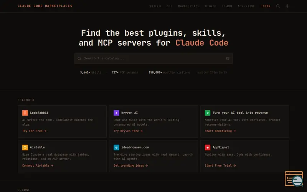Click the 'Chat and build' Kryven description

click(x=146, y=122)
